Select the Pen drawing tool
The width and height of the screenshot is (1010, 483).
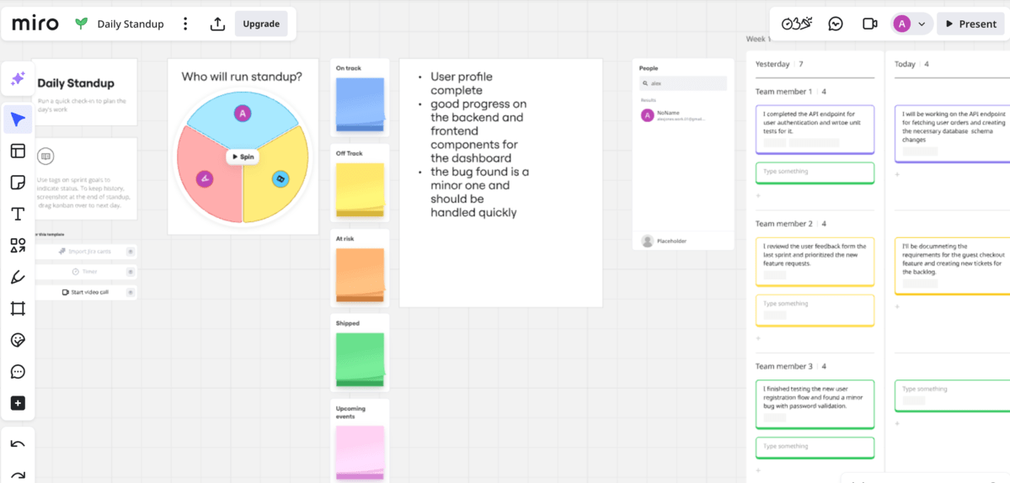(x=18, y=278)
